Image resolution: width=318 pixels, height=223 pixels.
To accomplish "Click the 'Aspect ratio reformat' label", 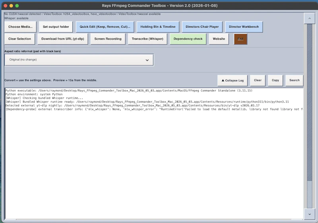I will [33, 51].
